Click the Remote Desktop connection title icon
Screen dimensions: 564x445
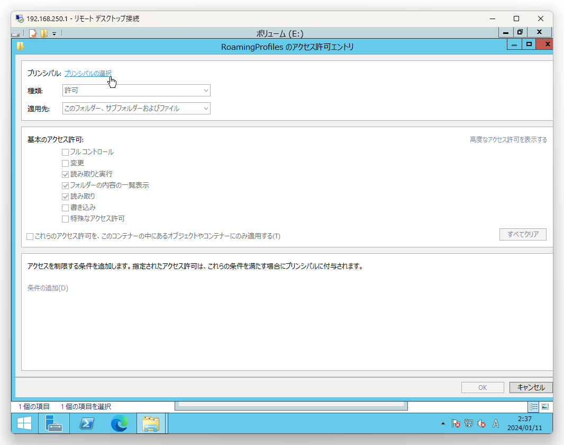pos(20,19)
